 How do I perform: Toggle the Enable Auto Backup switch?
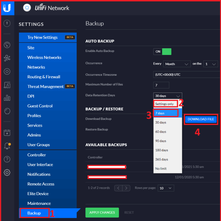162,51
